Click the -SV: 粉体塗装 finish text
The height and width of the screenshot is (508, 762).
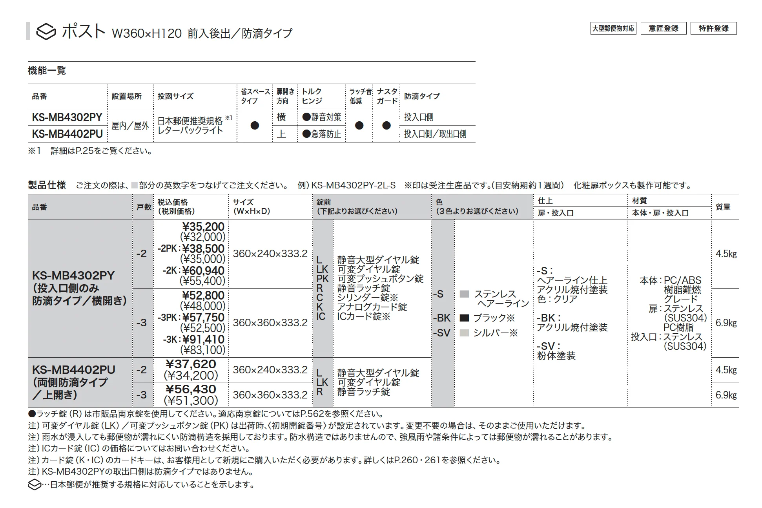pos(556,351)
